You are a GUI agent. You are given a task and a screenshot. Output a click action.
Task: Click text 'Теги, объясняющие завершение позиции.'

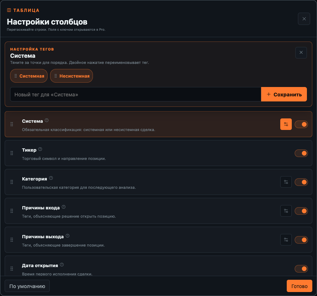point(63,245)
